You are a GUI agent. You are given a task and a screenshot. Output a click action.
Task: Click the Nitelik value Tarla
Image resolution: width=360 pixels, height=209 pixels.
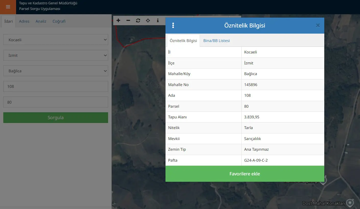pyautogui.click(x=249, y=128)
